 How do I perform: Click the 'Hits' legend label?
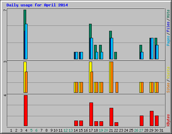point(168,14)
